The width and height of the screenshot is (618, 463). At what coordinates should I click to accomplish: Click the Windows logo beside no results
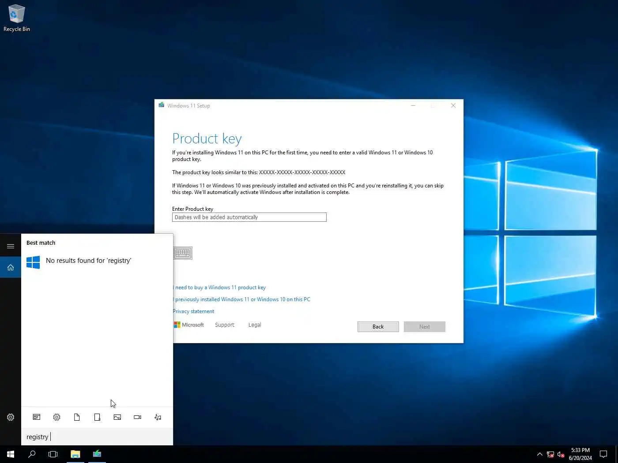33,262
